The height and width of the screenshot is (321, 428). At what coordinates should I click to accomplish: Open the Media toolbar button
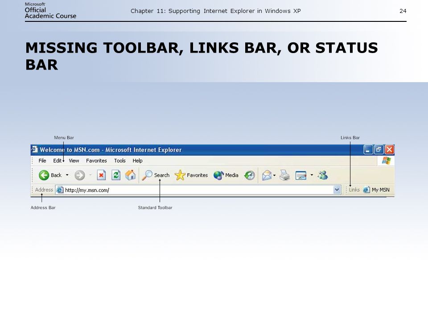[226, 175]
